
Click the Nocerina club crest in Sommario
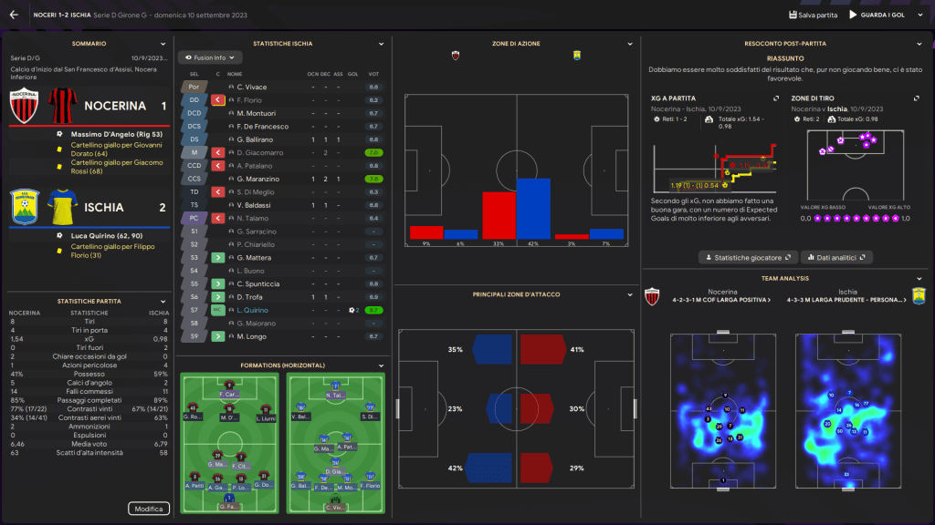pyautogui.click(x=24, y=107)
